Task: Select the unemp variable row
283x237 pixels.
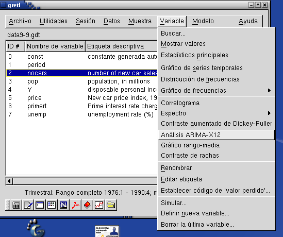Action: click(82, 114)
